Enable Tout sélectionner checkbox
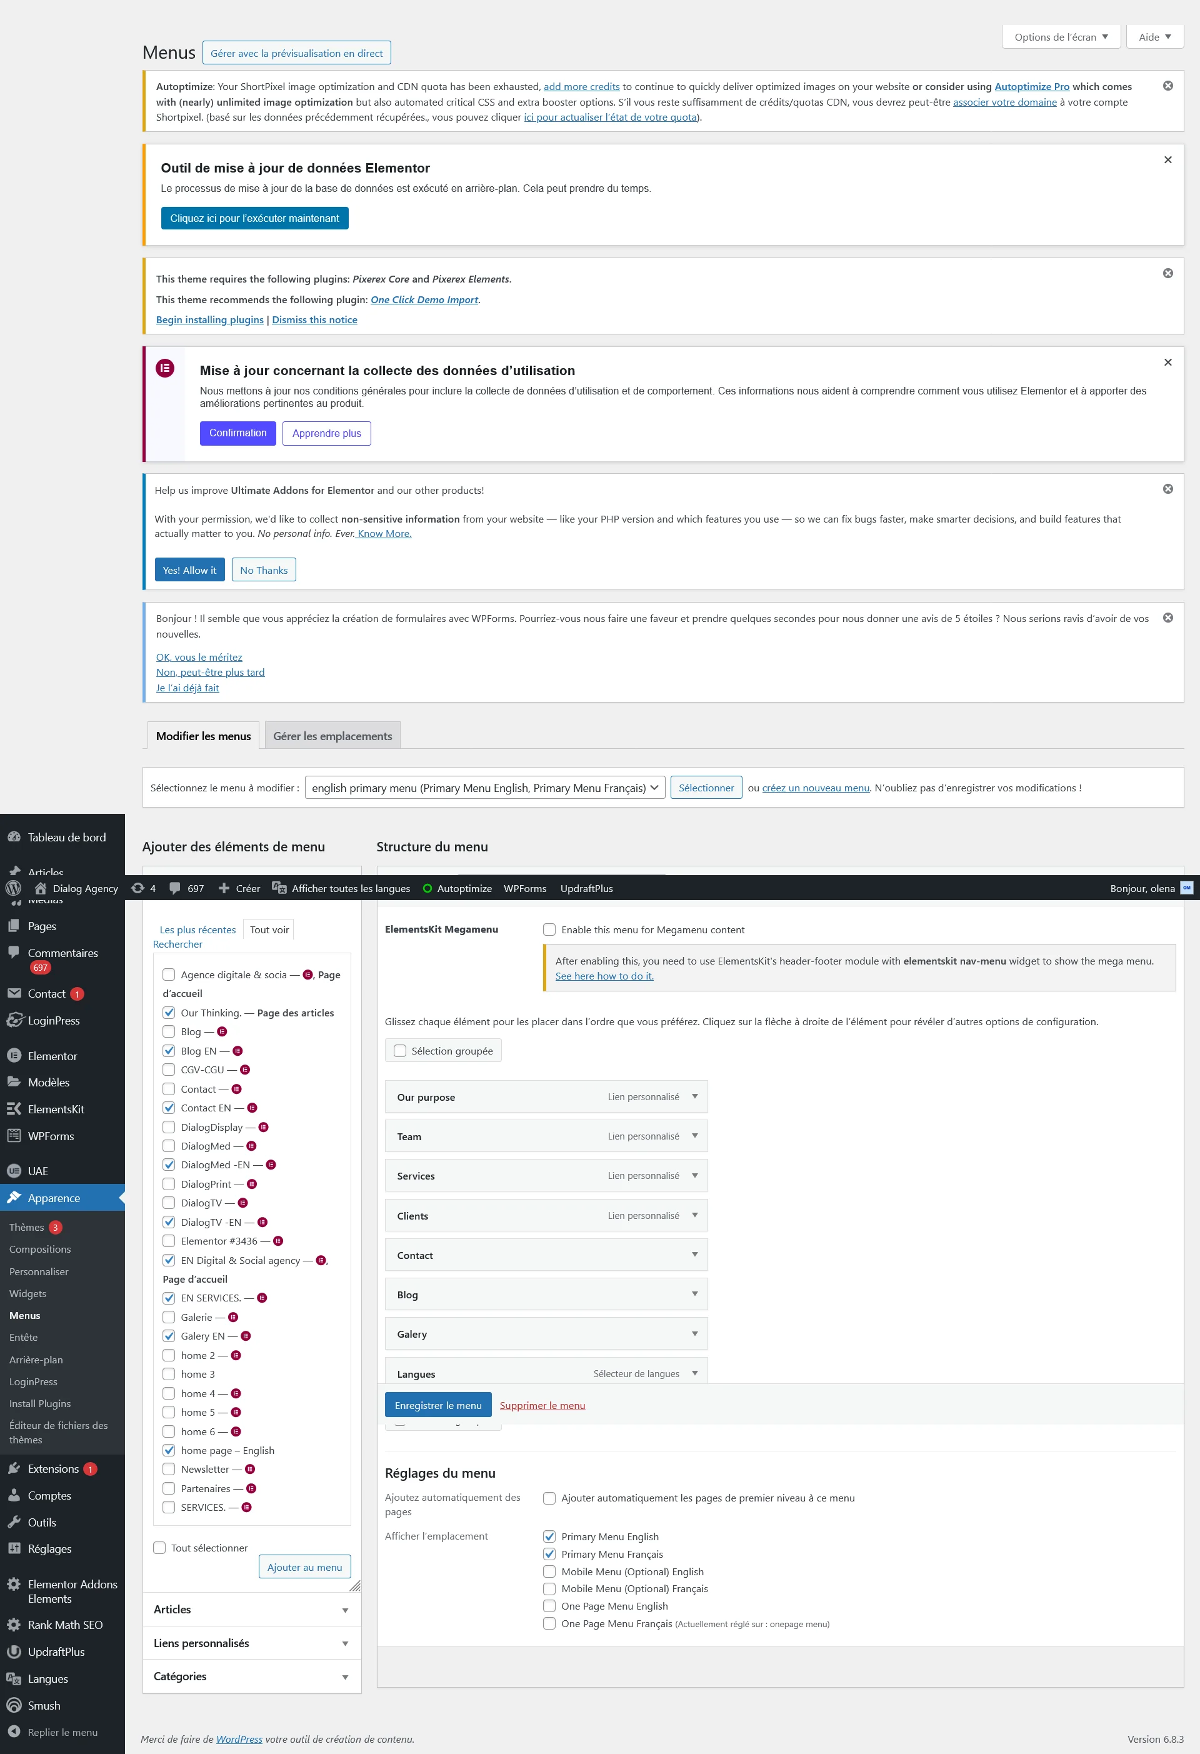The image size is (1200, 1754). [x=159, y=1548]
